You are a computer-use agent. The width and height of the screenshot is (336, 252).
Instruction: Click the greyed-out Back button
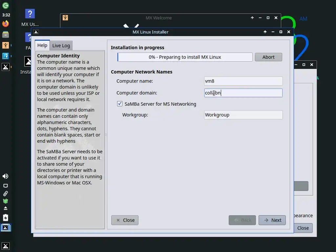[242, 220]
